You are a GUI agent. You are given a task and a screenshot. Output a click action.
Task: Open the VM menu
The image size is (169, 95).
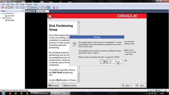click(x=17, y=4)
